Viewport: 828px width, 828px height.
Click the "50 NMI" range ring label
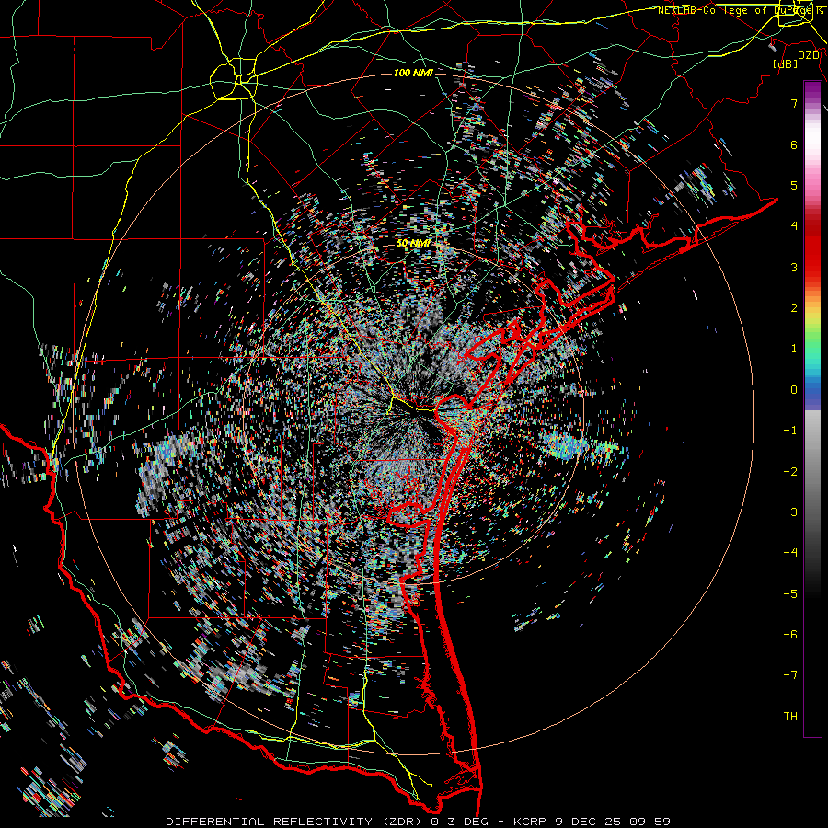tap(413, 244)
